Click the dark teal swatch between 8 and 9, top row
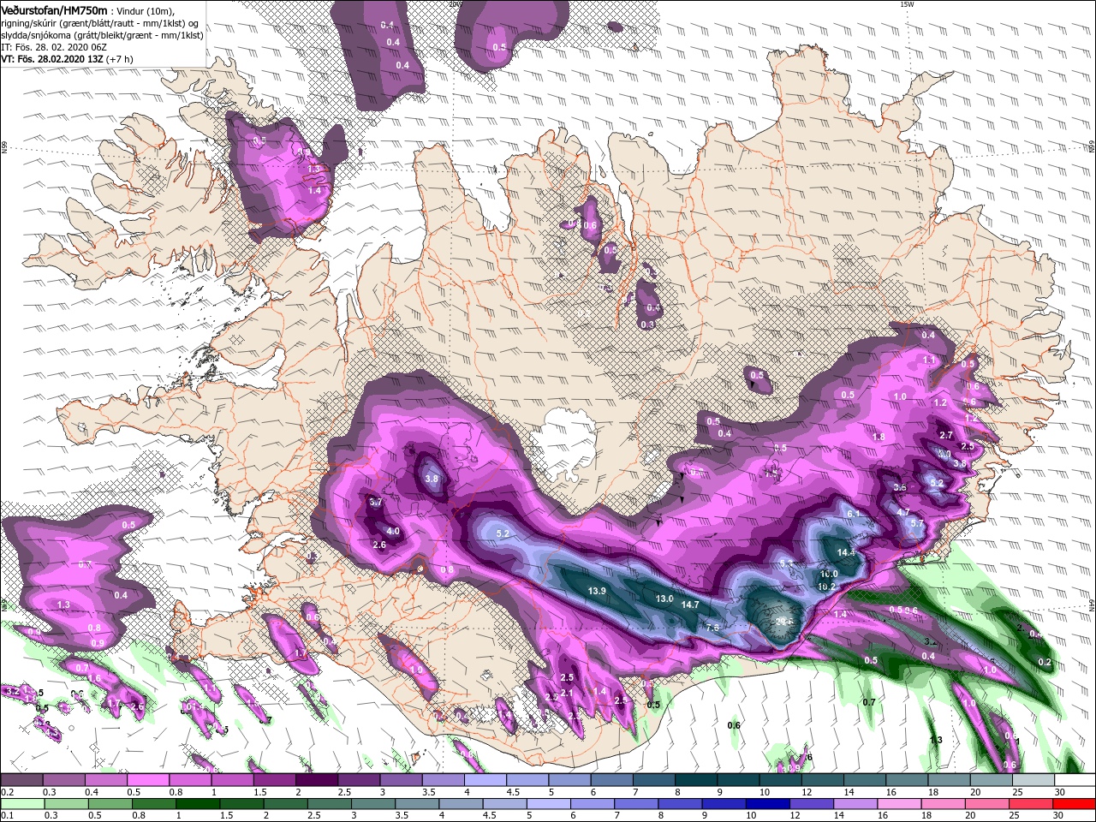This screenshot has height=822, width=1096. coord(695,780)
